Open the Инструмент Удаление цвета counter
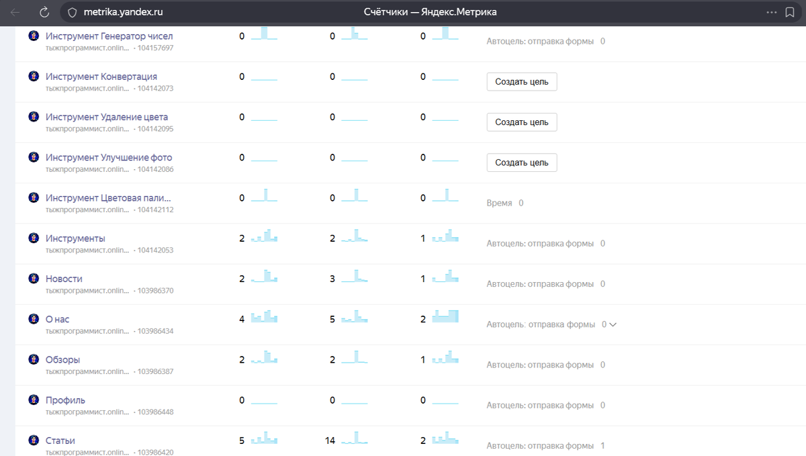The height and width of the screenshot is (456, 806). (107, 117)
